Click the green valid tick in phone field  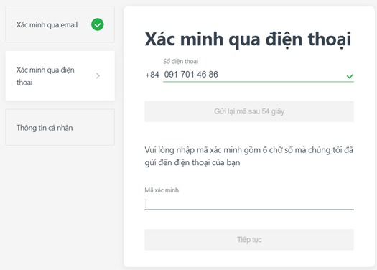350,76
